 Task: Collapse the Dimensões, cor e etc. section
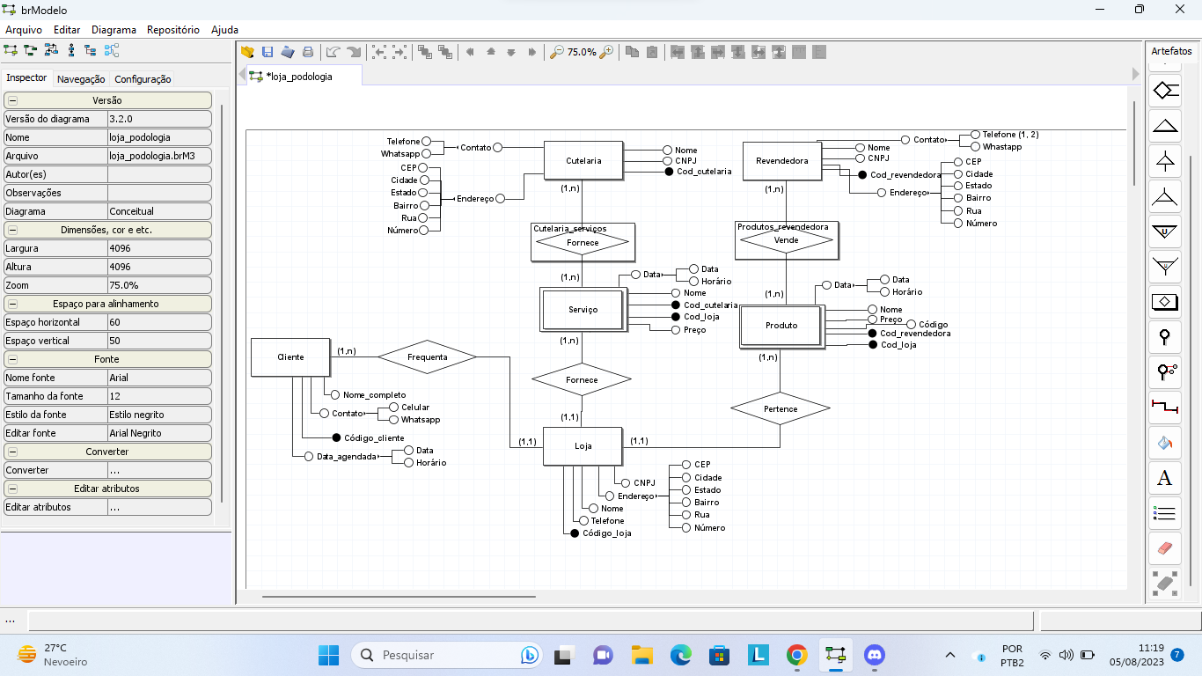point(13,230)
